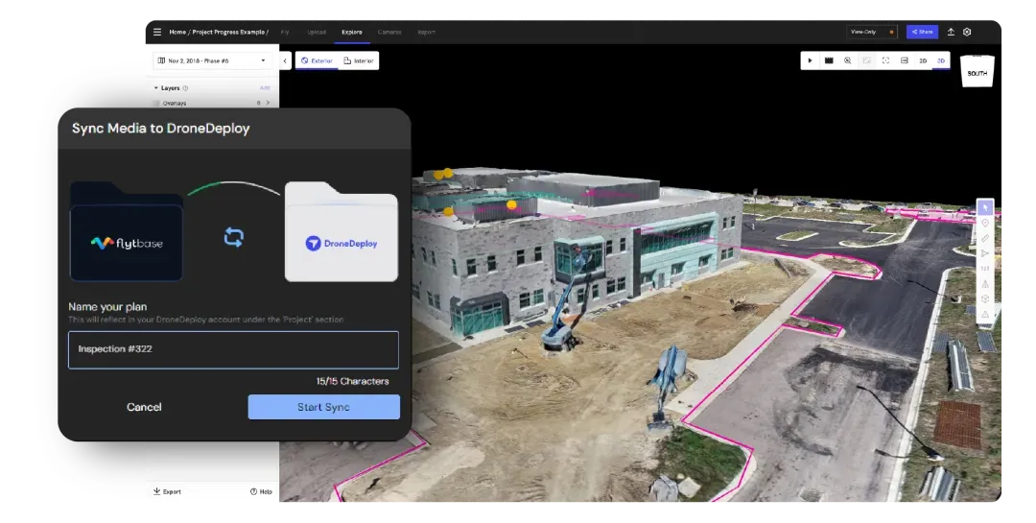The width and height of the screenshot is (1036, 523).
Task: Click the Share button
Action: tap(922, 32)
